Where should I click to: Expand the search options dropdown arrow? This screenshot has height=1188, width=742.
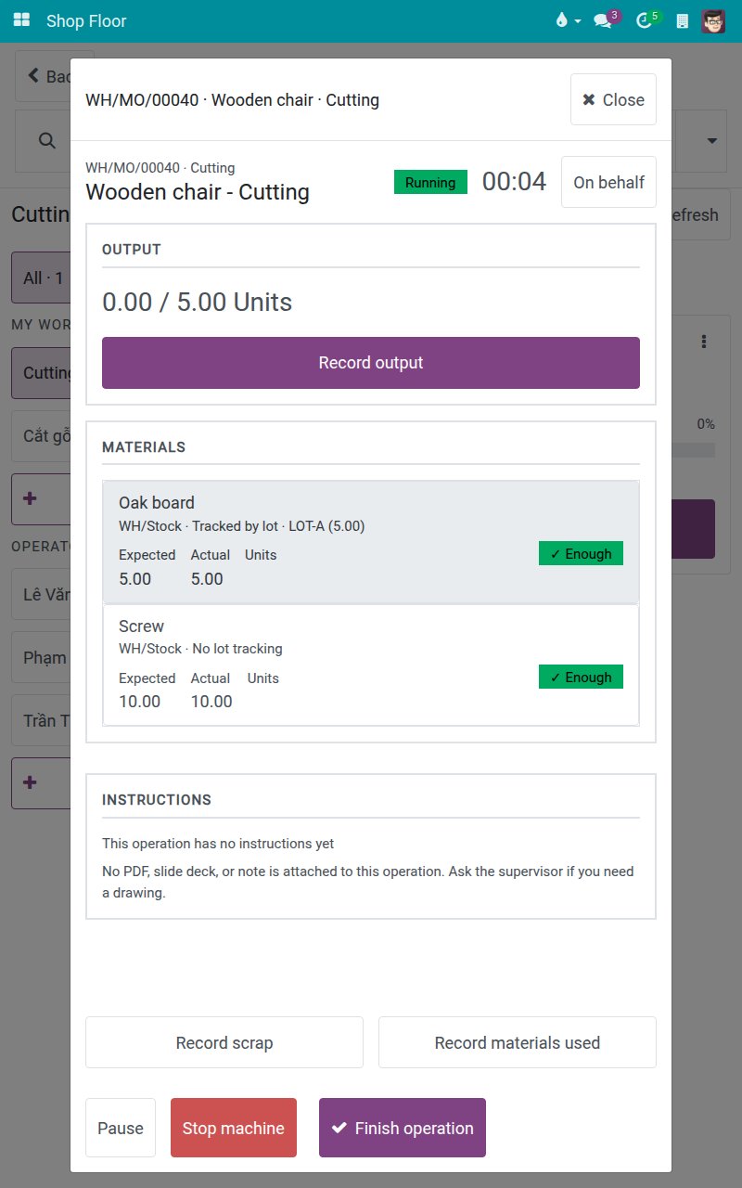[x=712, y=141]
